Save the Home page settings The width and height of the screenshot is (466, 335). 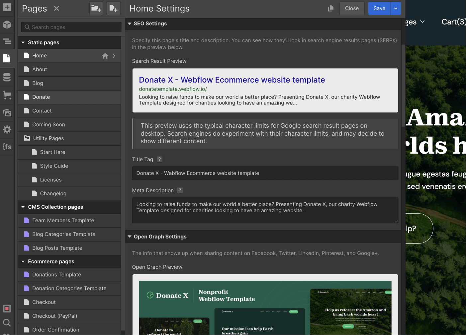tap(379, 8)
